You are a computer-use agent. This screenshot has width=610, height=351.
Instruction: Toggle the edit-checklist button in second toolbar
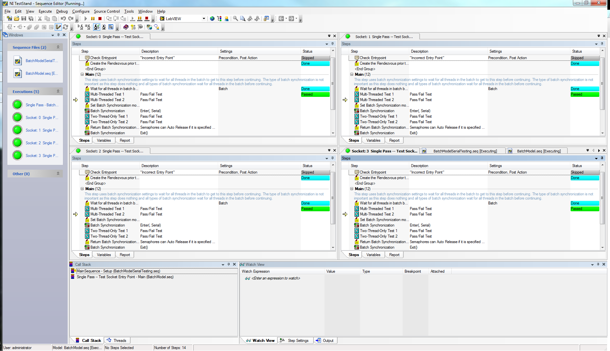click(x=58, y=27)
